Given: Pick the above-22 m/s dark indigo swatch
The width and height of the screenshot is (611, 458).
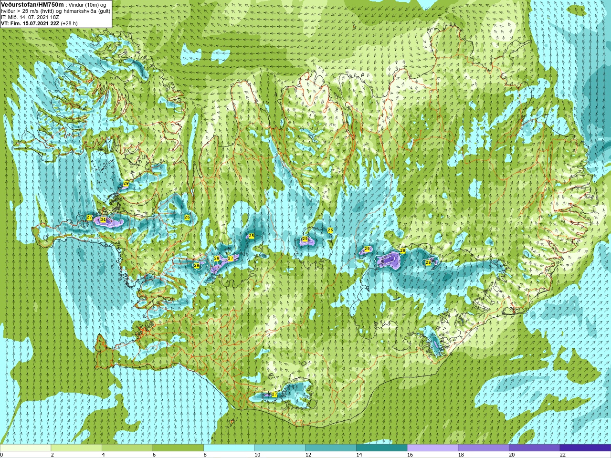Looking at the screenshot, I should click(585, 448).
